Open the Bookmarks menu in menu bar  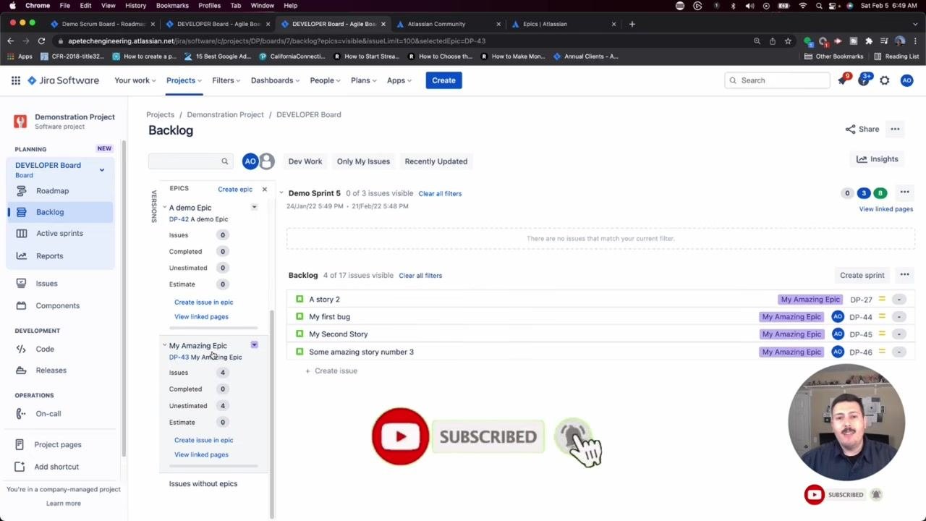172,6
